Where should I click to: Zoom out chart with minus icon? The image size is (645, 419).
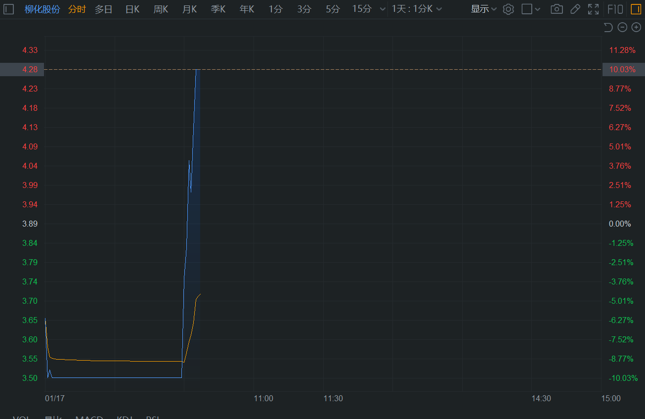(x=622, y=27)
